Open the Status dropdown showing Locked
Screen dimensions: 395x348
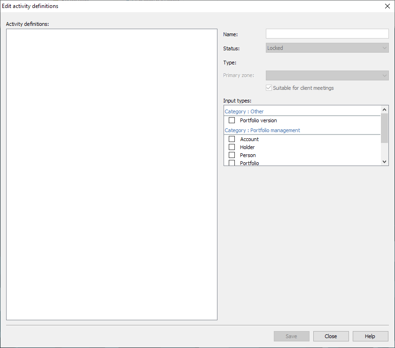click(x=327, y=48)
